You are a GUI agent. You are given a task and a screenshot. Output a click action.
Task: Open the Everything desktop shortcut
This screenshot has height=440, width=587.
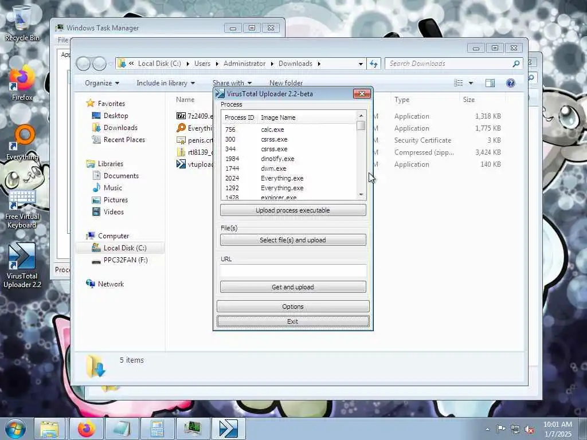tap(22, 143)
